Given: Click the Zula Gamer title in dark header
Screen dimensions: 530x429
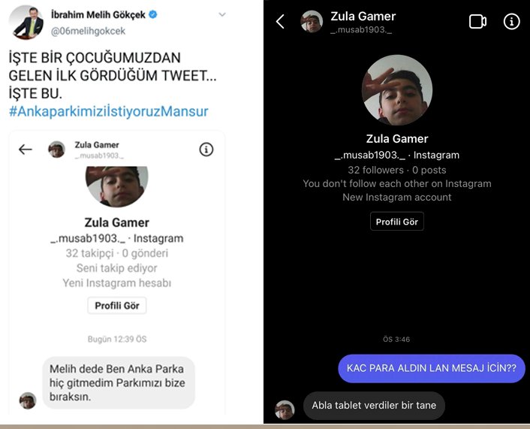Looking at the screenshot, I should coord(363,17).
